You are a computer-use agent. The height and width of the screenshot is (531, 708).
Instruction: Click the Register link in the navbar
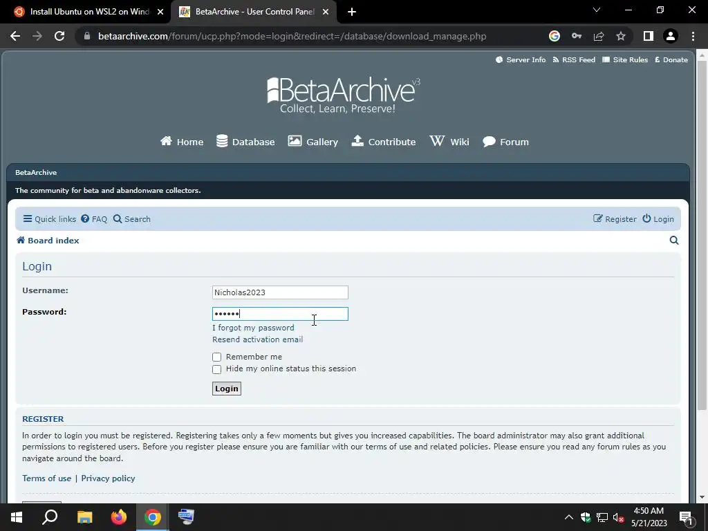[615, 219]
